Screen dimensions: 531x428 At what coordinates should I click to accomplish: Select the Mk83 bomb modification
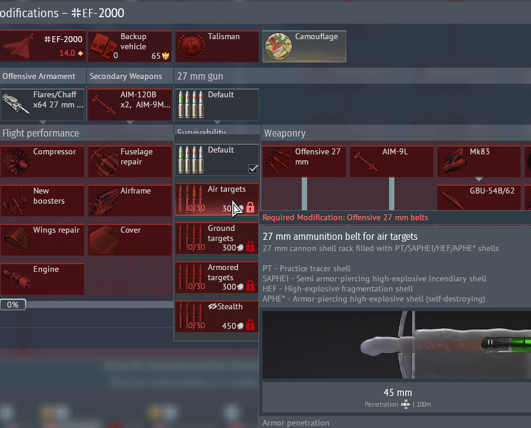(x=479, y=161)
